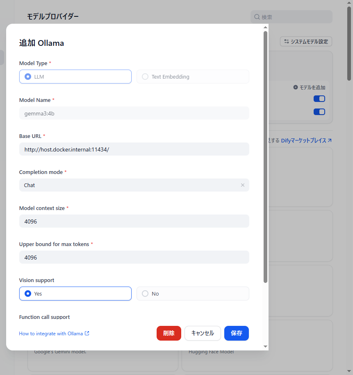Click the 追加 Ollama dialog title
This screenshot has width=353, height=375.
pyautogui.click(x=41, y=43)
